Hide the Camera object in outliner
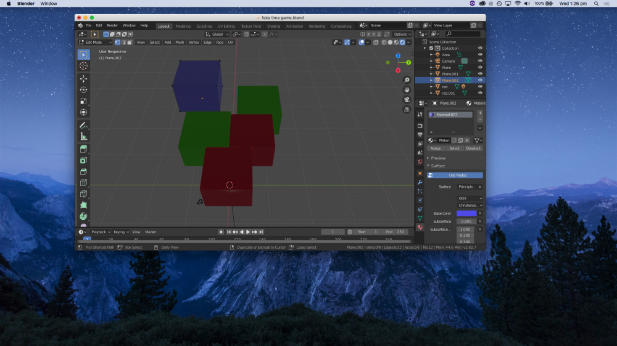 coord(480,62)
